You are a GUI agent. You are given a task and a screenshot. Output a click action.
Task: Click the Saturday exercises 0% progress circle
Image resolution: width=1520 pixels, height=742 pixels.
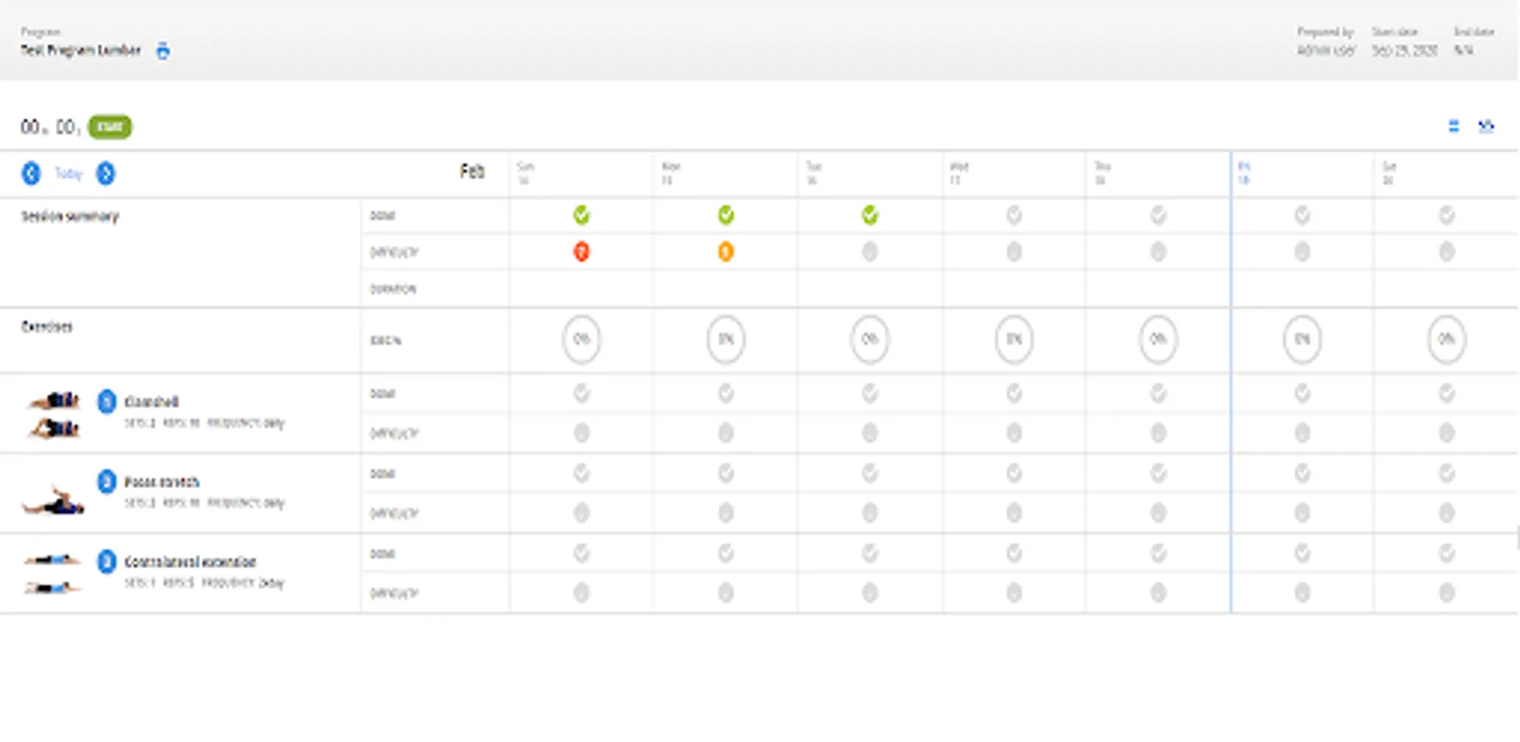[1447, 339]
